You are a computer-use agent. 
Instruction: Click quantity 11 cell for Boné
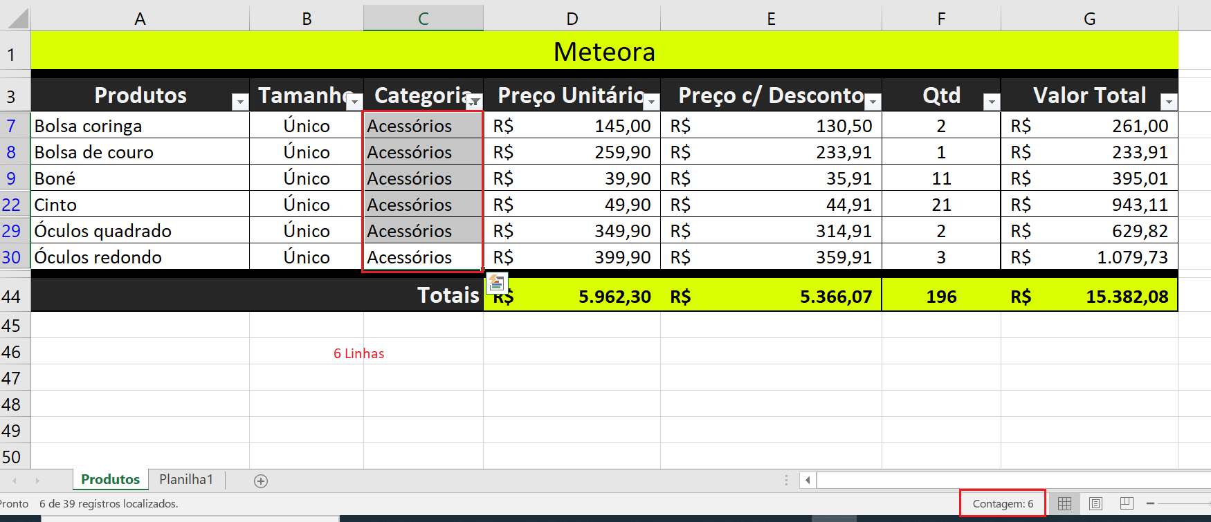tap(941, 178)
